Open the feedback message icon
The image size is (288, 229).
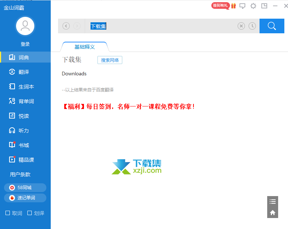click(242, 6)
